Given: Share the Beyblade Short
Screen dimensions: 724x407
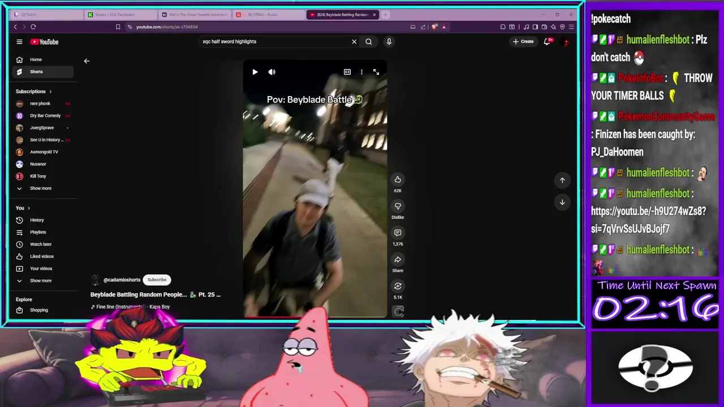Looking at the screenshot, I should coord(398,259).
